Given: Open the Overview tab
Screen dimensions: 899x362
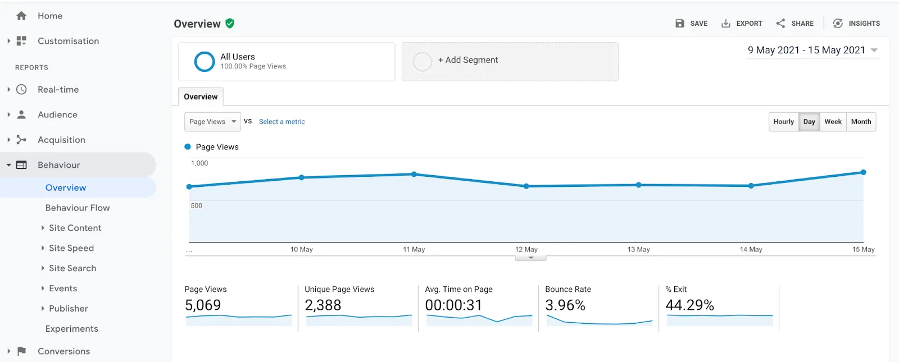Looking at the screenshot, I should (x=201, y=97).
